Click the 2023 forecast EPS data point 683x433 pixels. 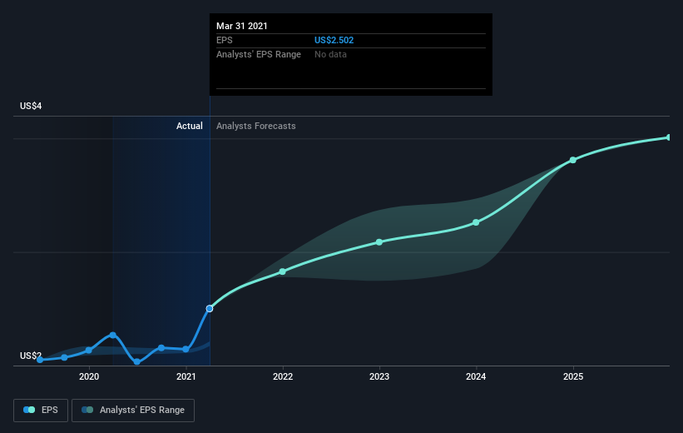tap(379, 242)
